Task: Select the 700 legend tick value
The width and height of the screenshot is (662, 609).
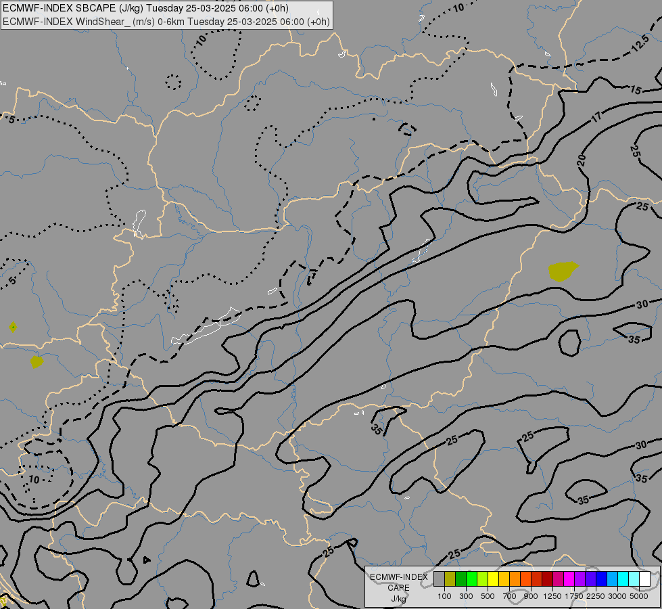Action: coord(510,596)
